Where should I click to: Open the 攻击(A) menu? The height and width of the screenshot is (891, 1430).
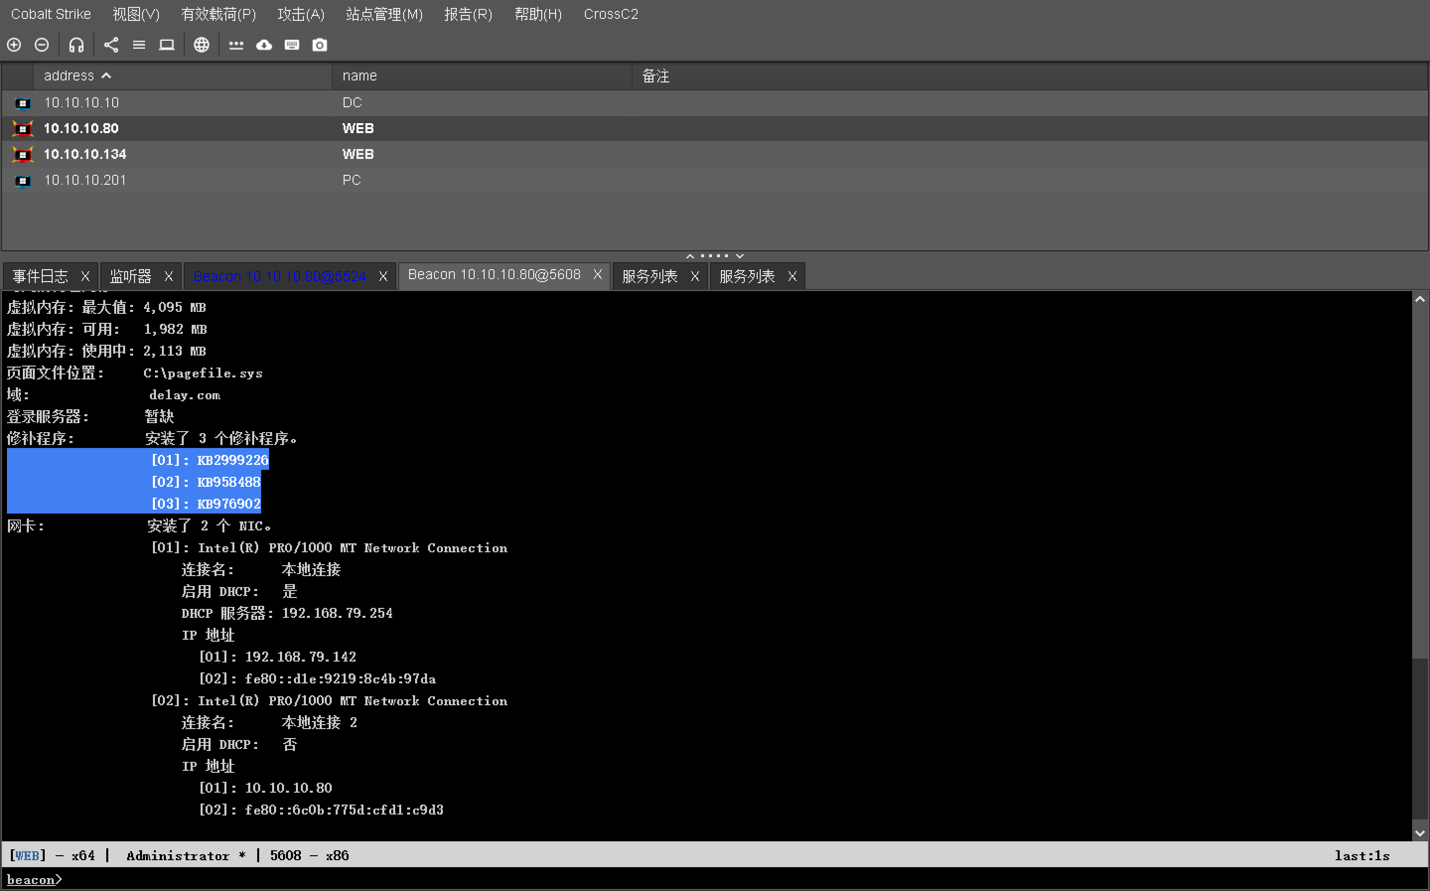300,14
